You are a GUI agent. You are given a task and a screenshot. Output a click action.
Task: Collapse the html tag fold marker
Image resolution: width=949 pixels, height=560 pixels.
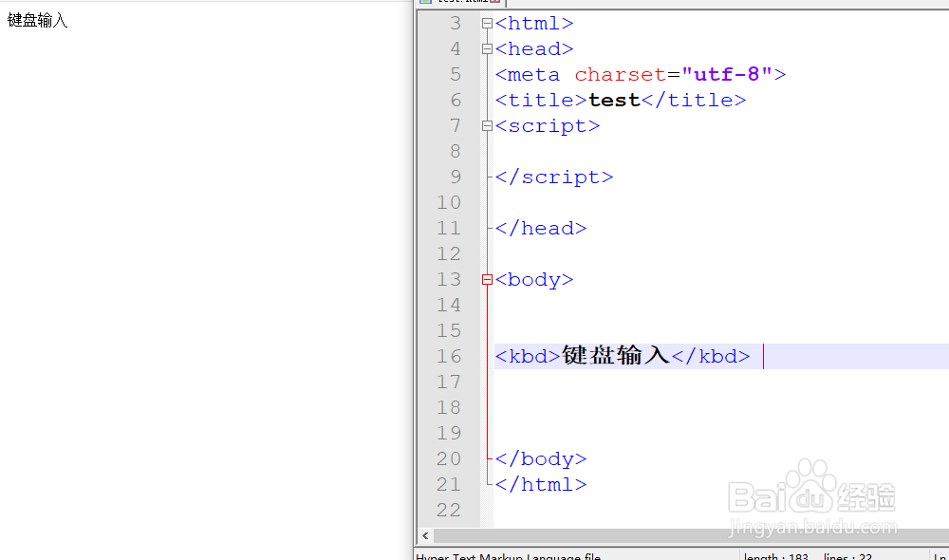(x=487, y=24)
